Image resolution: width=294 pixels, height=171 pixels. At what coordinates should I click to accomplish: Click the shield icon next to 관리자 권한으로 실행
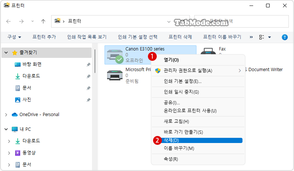point(158,71)
